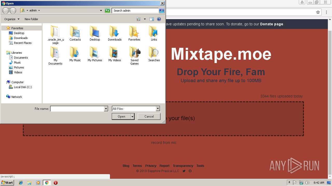Open the Blog footer link

126,166
